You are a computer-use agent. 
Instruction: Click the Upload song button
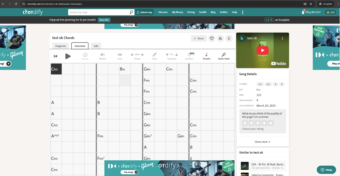(x=144, y=12)
